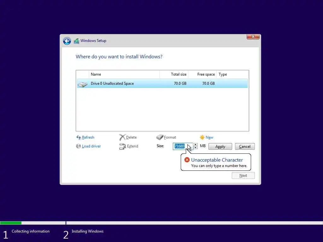323x242 pixels.
Task: Click the Load driver disc icon
Action: pyautogui.click(x=78, y=146)
